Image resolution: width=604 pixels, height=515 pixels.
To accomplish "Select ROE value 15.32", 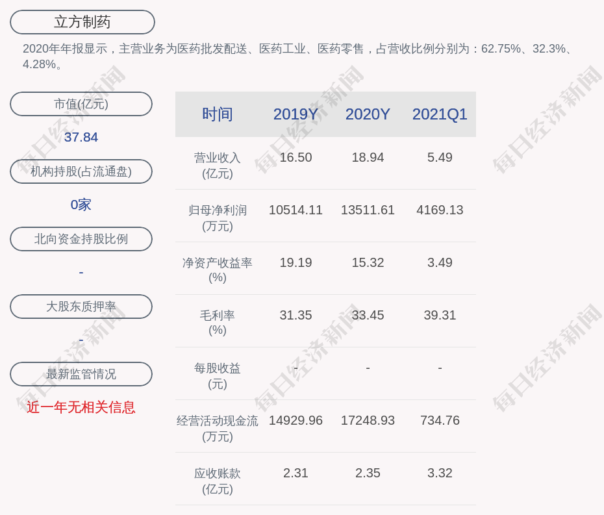I will [368, 263].
